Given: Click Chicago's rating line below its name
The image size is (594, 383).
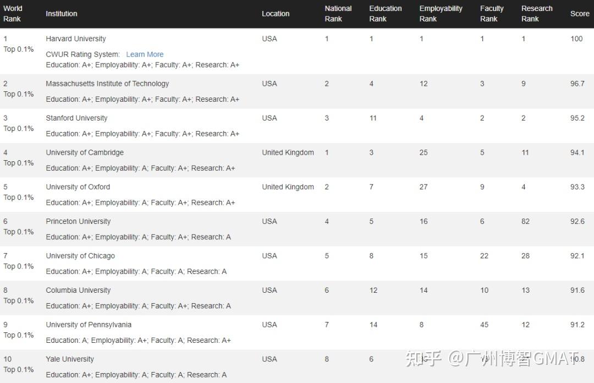Looking at the screenshot, I should (x=136, y=271).
